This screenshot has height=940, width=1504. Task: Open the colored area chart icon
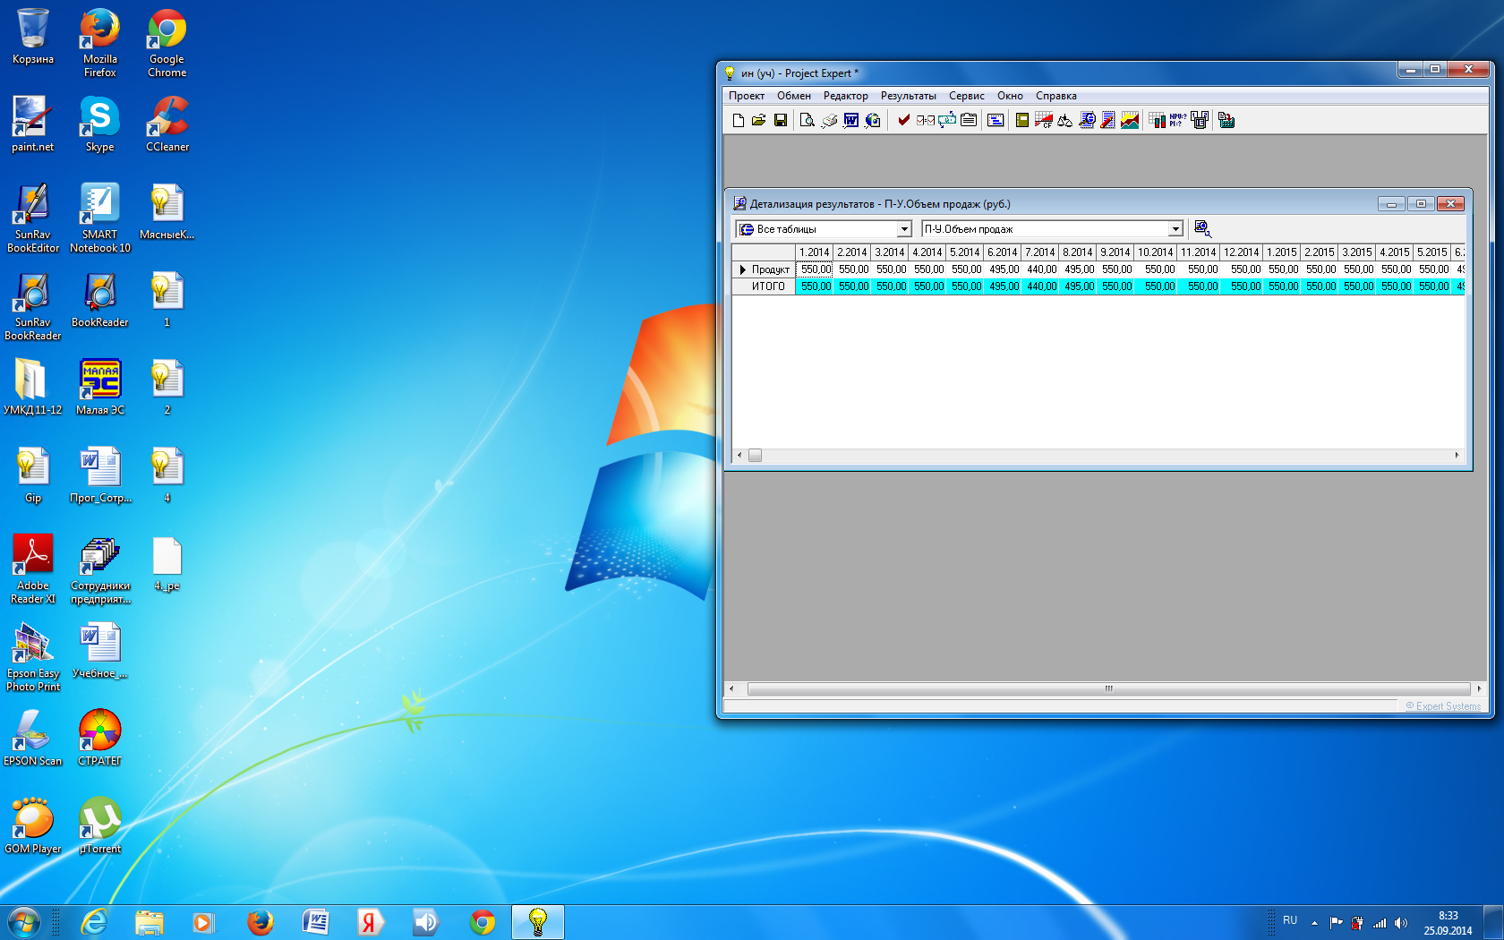[1130, 120]
